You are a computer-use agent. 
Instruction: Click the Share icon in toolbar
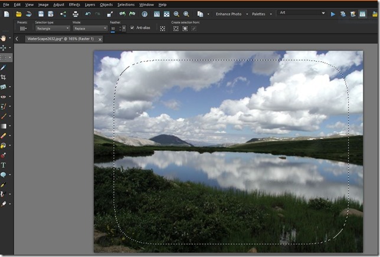coord(63,14)
